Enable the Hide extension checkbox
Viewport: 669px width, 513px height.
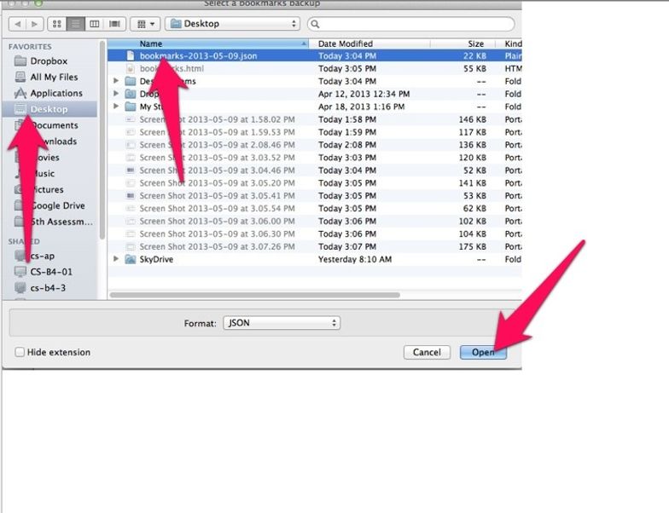(20, 352)
